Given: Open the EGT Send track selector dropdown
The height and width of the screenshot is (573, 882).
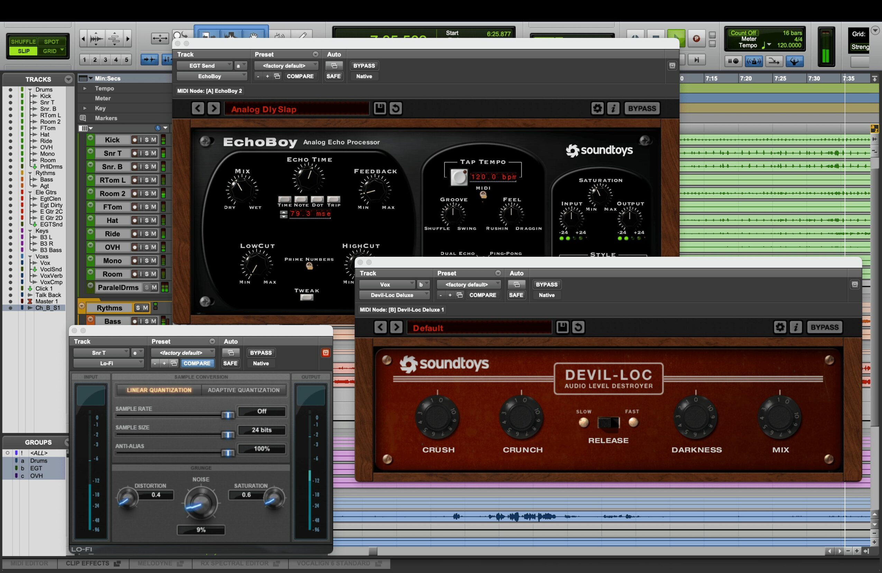Looking at the screenshot, I should pyautogui.click(x=204, y=66).
